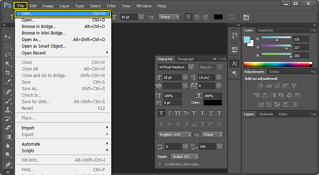Viewport: 319px width, 175px height.
Task: Open the Character panel icon in dock
Action: [x=234, y=64]
